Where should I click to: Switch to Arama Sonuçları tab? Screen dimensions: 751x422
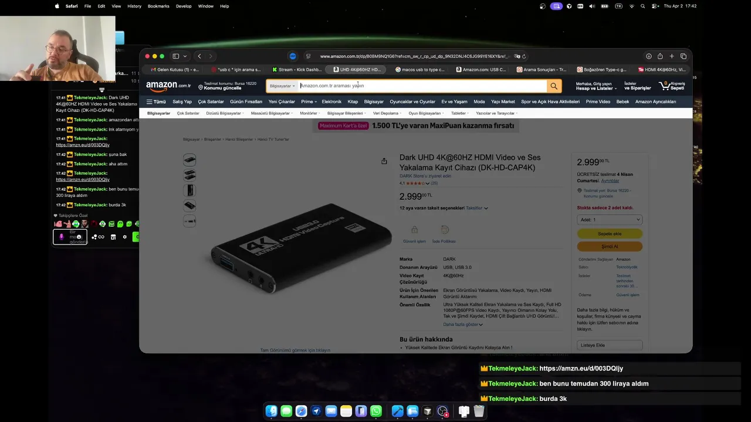[541, 69]
